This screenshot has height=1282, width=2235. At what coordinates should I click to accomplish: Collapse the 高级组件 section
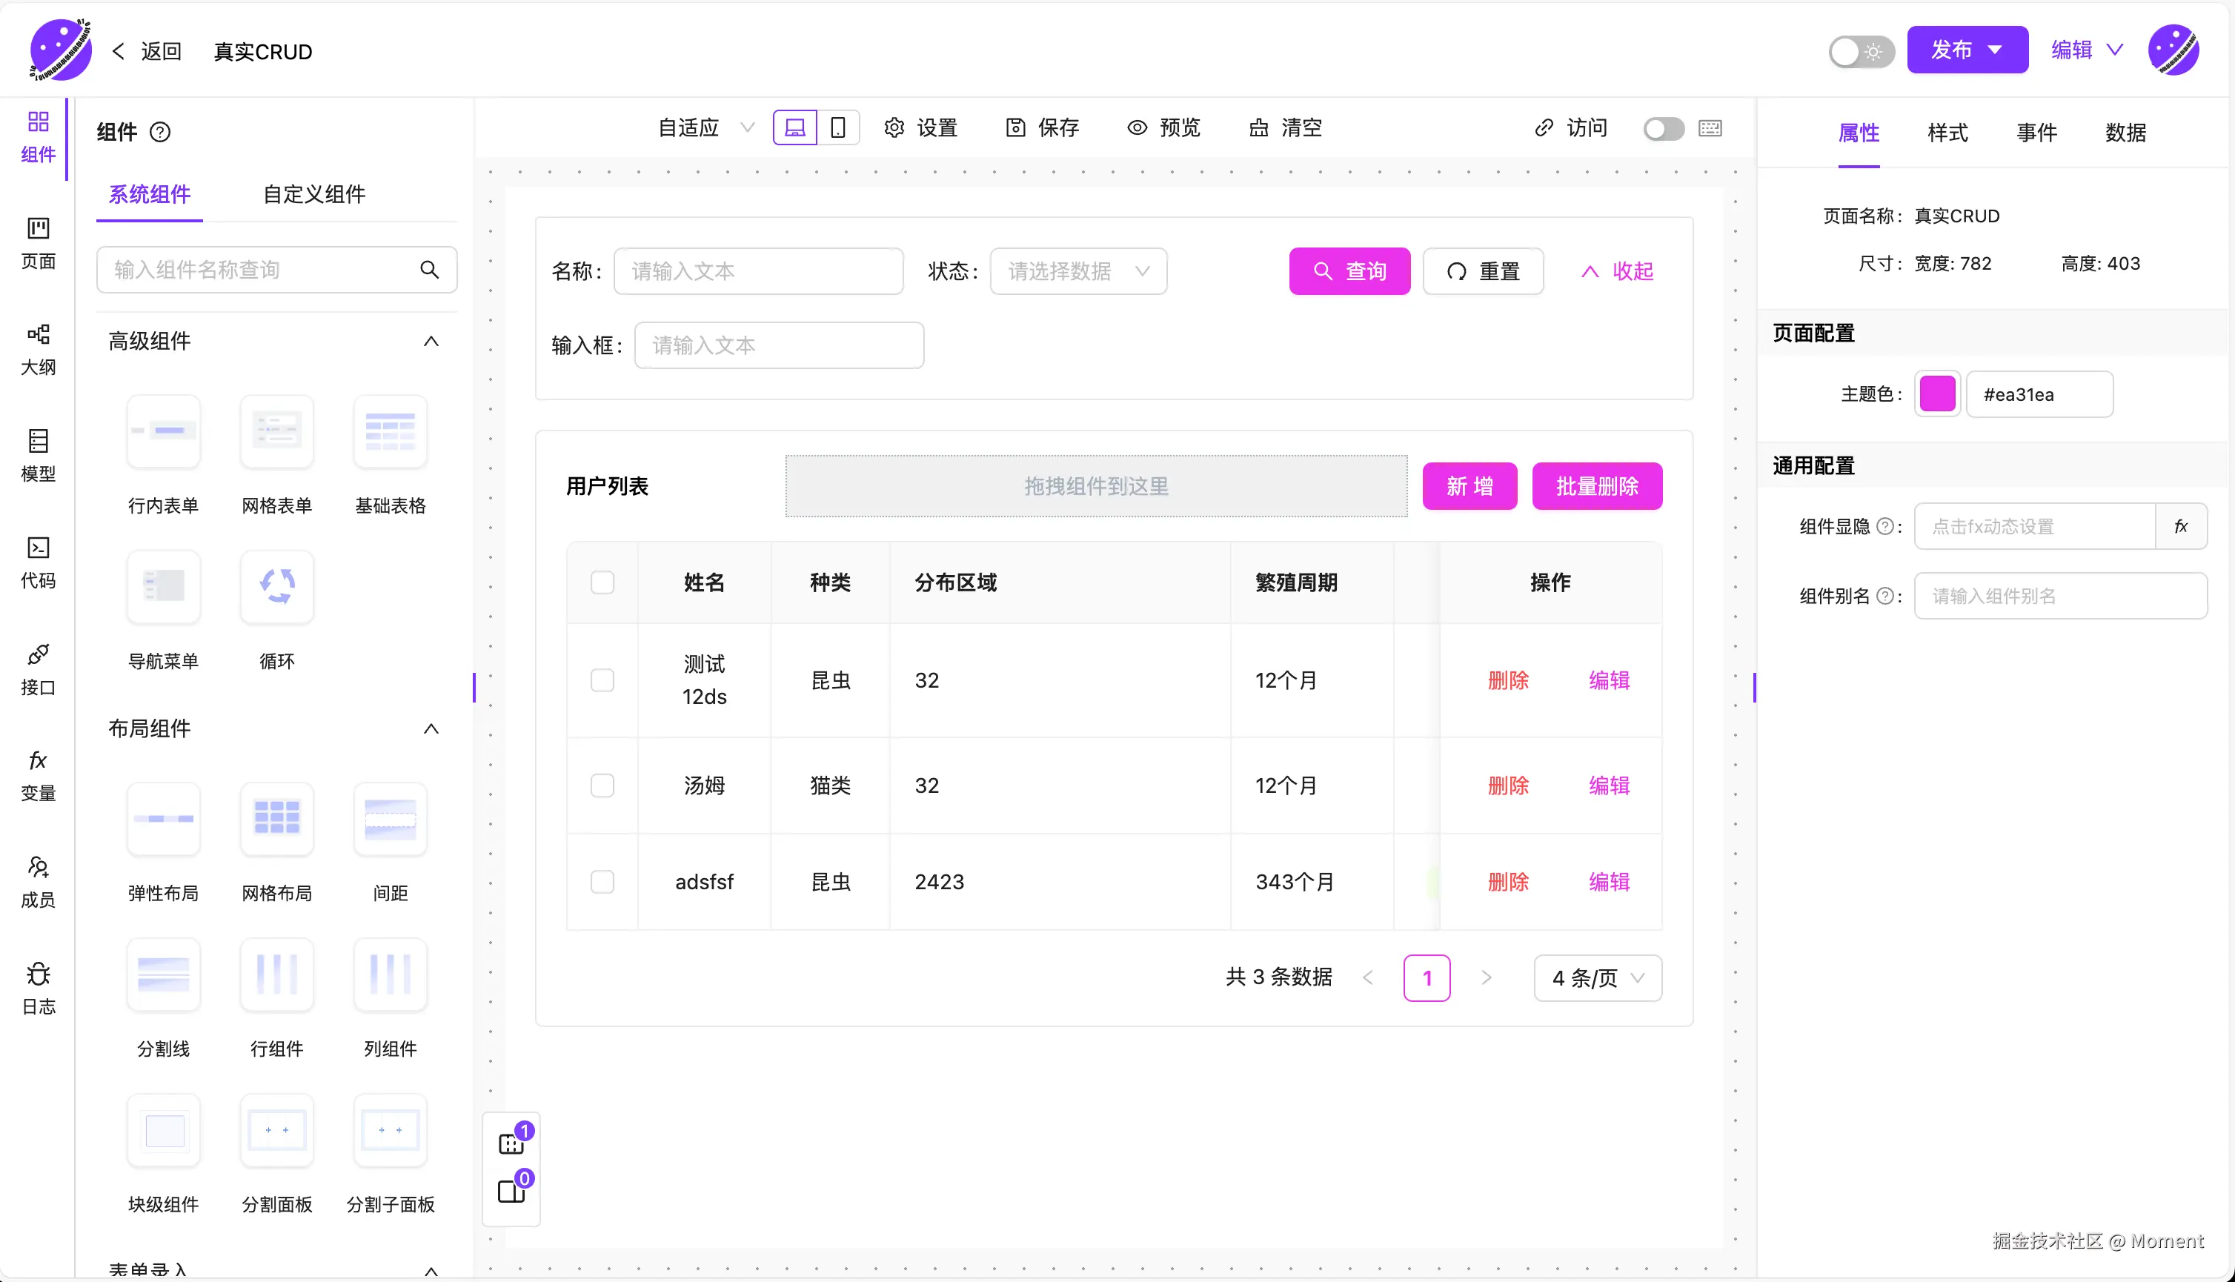[x=431, y=341]
